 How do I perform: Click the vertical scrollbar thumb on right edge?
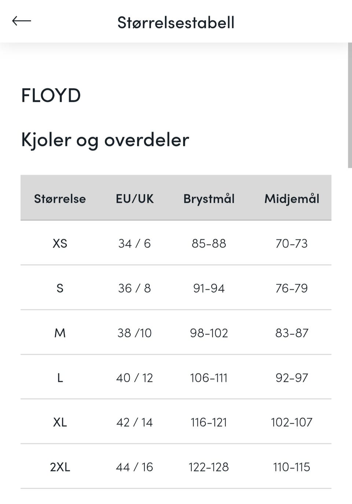pyautogui.click(x=350, y=105)
